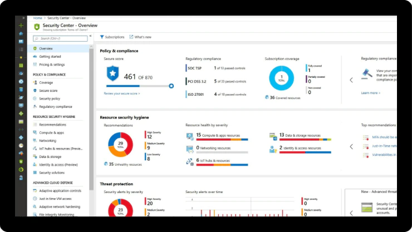Open Getting started menu item
Image resolution: width=412 pixels, height=232 pixels.
click(50, 56)
